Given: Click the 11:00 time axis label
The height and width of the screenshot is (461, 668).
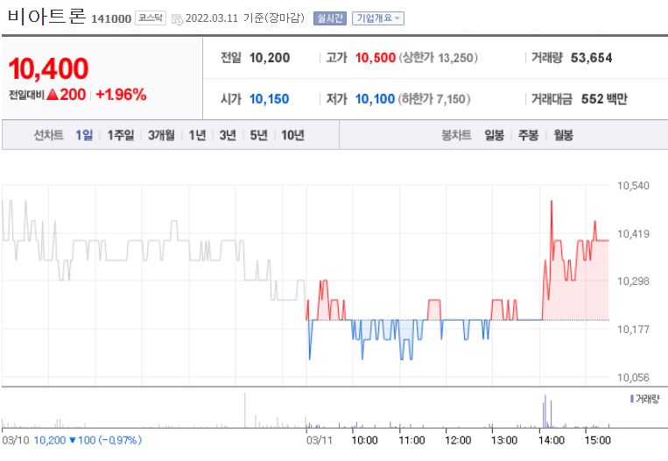Looking at the screenshot, I should pos(411,440).
